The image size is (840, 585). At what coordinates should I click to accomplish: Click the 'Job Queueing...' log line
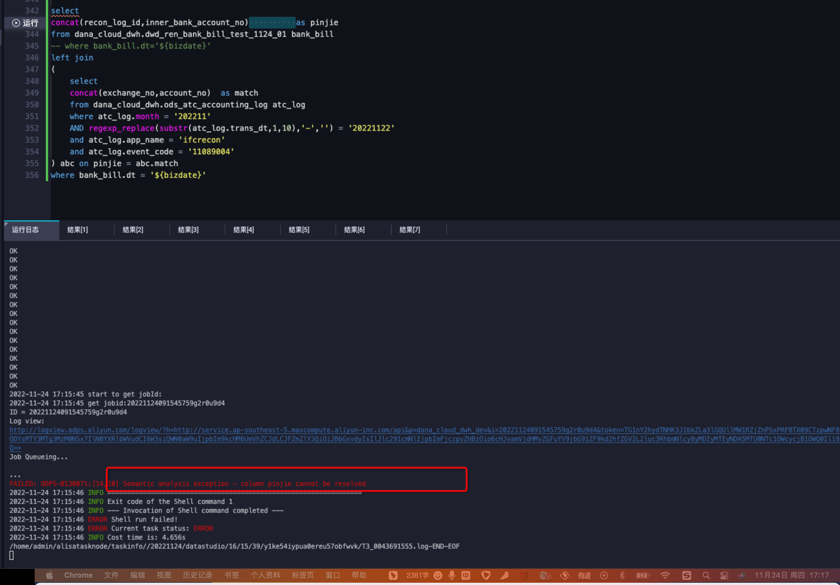coord(38,457)
